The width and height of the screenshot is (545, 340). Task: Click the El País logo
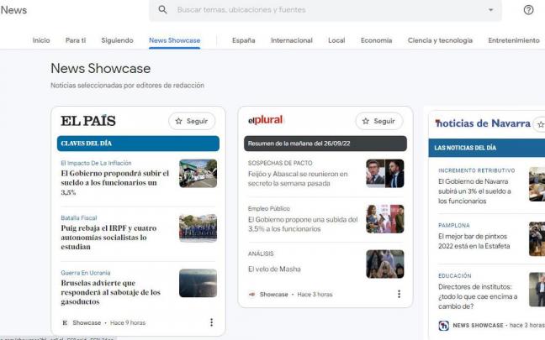point(88,121)
